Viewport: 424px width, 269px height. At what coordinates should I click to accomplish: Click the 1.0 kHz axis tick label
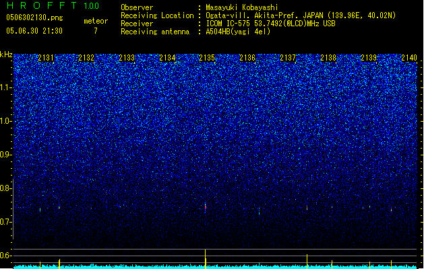tap(6, 121)
